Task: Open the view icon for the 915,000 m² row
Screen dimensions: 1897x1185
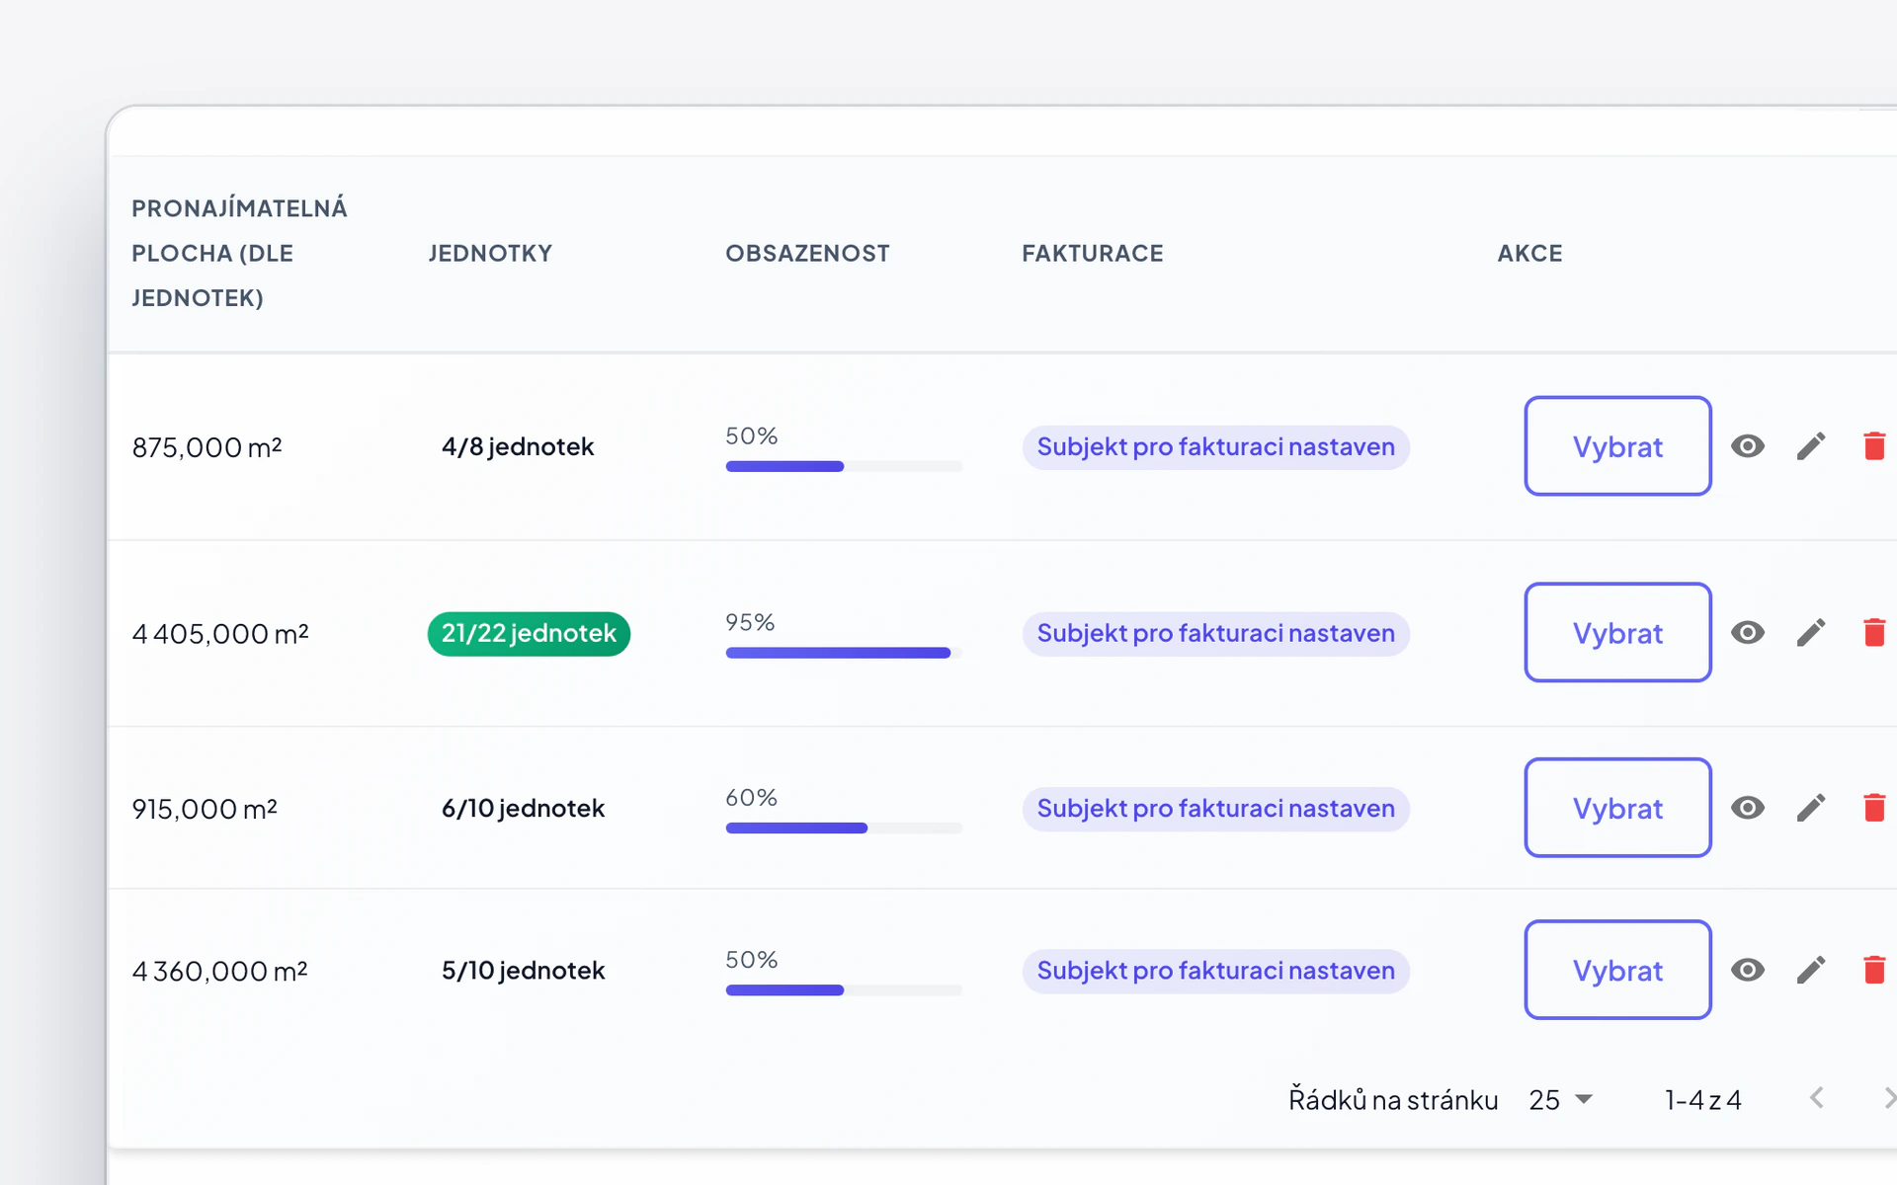Action: pyautogui.click(x=1747, y=808)
